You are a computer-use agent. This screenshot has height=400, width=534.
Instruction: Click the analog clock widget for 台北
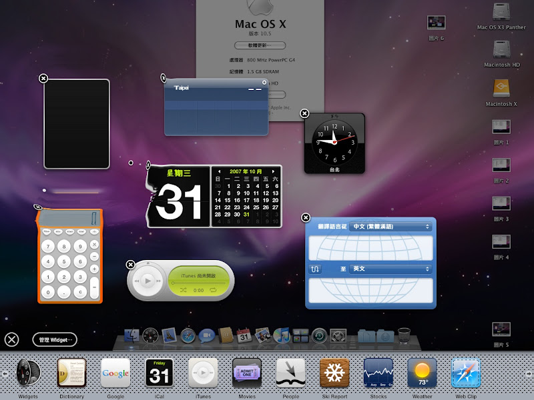click(334, 143)
